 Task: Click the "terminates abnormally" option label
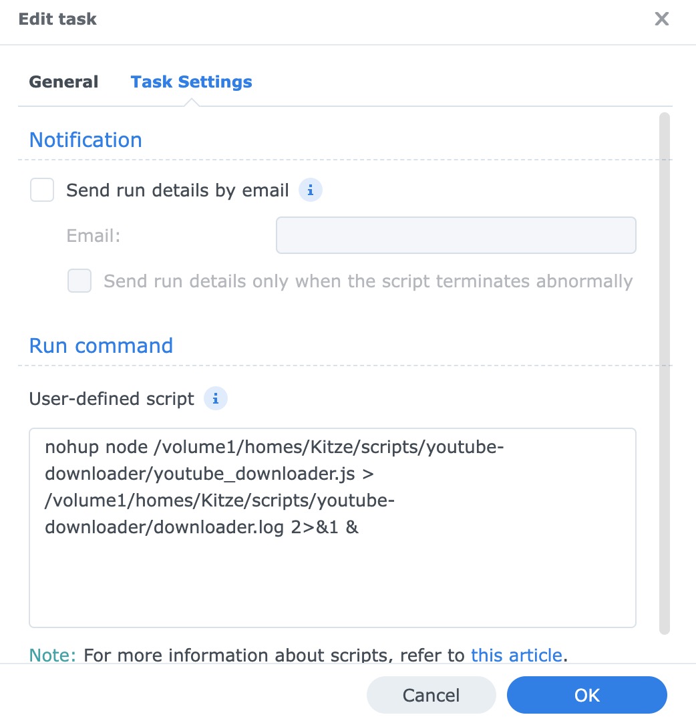pos(367,281)
